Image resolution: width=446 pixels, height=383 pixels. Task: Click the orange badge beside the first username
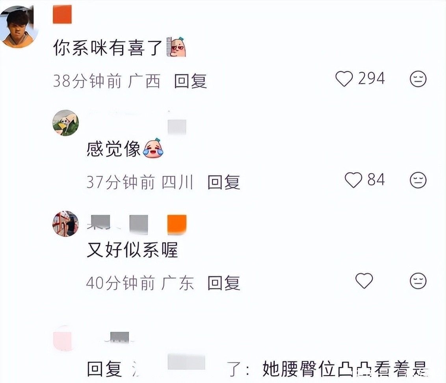(x=62, y=14)
